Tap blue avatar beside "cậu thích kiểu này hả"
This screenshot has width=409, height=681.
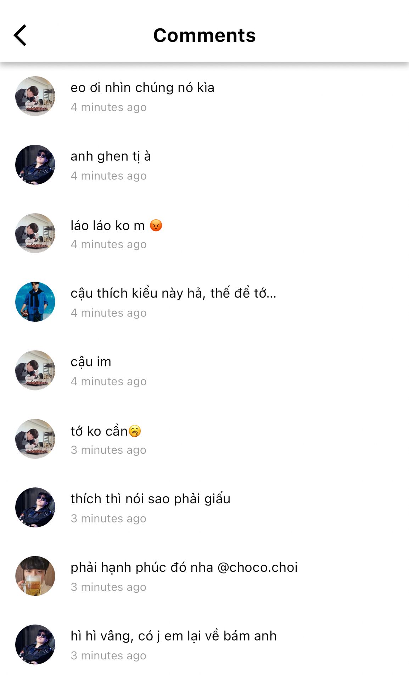pos(35,302)
